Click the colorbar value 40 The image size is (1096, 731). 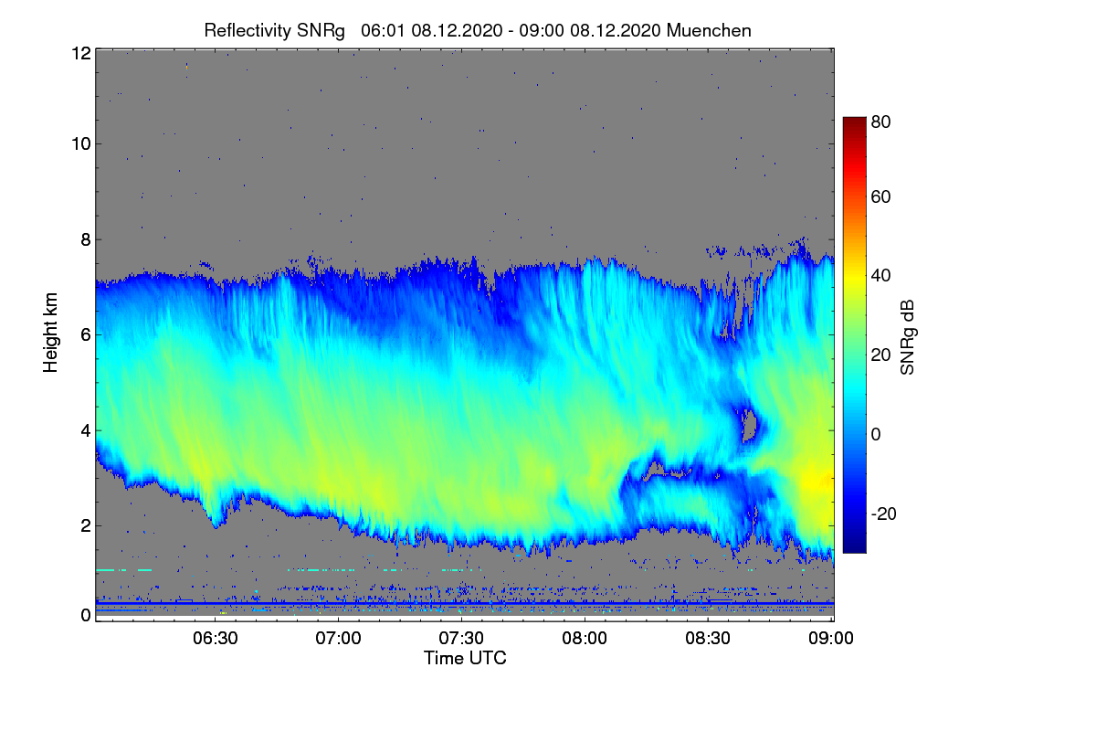click(x=881, y=275)
